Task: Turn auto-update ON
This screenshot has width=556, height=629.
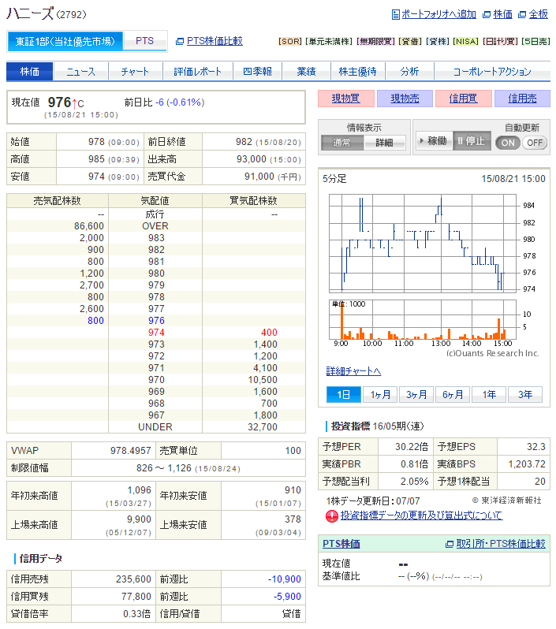Action: (508, 143)
